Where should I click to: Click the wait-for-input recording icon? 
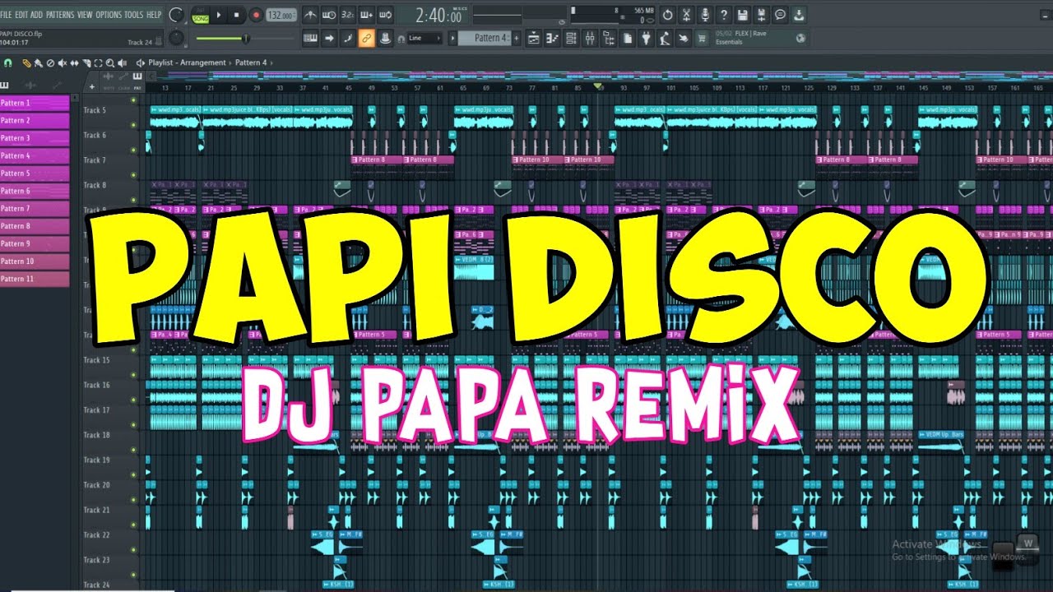(x=329, y=15)
